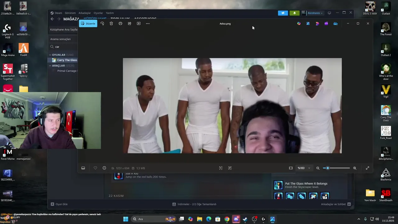Open Yeni klasör folder on desktop

[370, 195]
